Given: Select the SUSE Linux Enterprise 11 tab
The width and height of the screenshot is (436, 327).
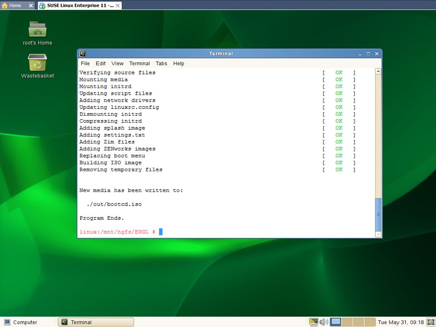Looking at the screenshot, I should tap(80, 5).
